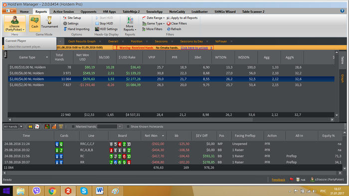Click Start HUD
This screenshot has height=196, width=349.
(x=104, y=18)
